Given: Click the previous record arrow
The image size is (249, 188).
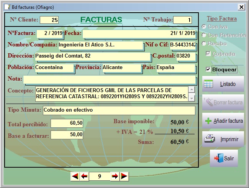Looking at the screenshot, I should coord(84,176).
